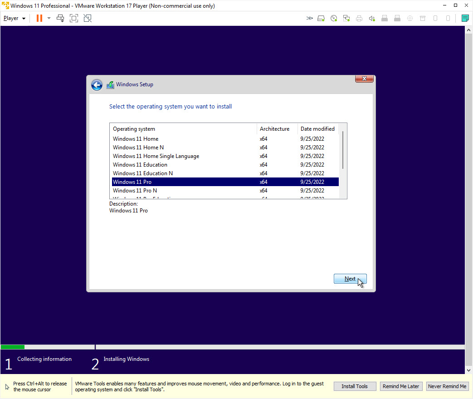Pause the virtual machine with the orange icon

[39, 18]
